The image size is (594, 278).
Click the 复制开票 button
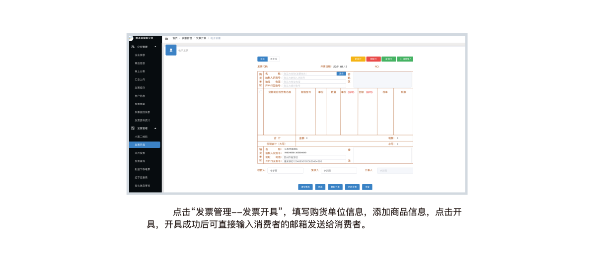[x=335, y=187]
